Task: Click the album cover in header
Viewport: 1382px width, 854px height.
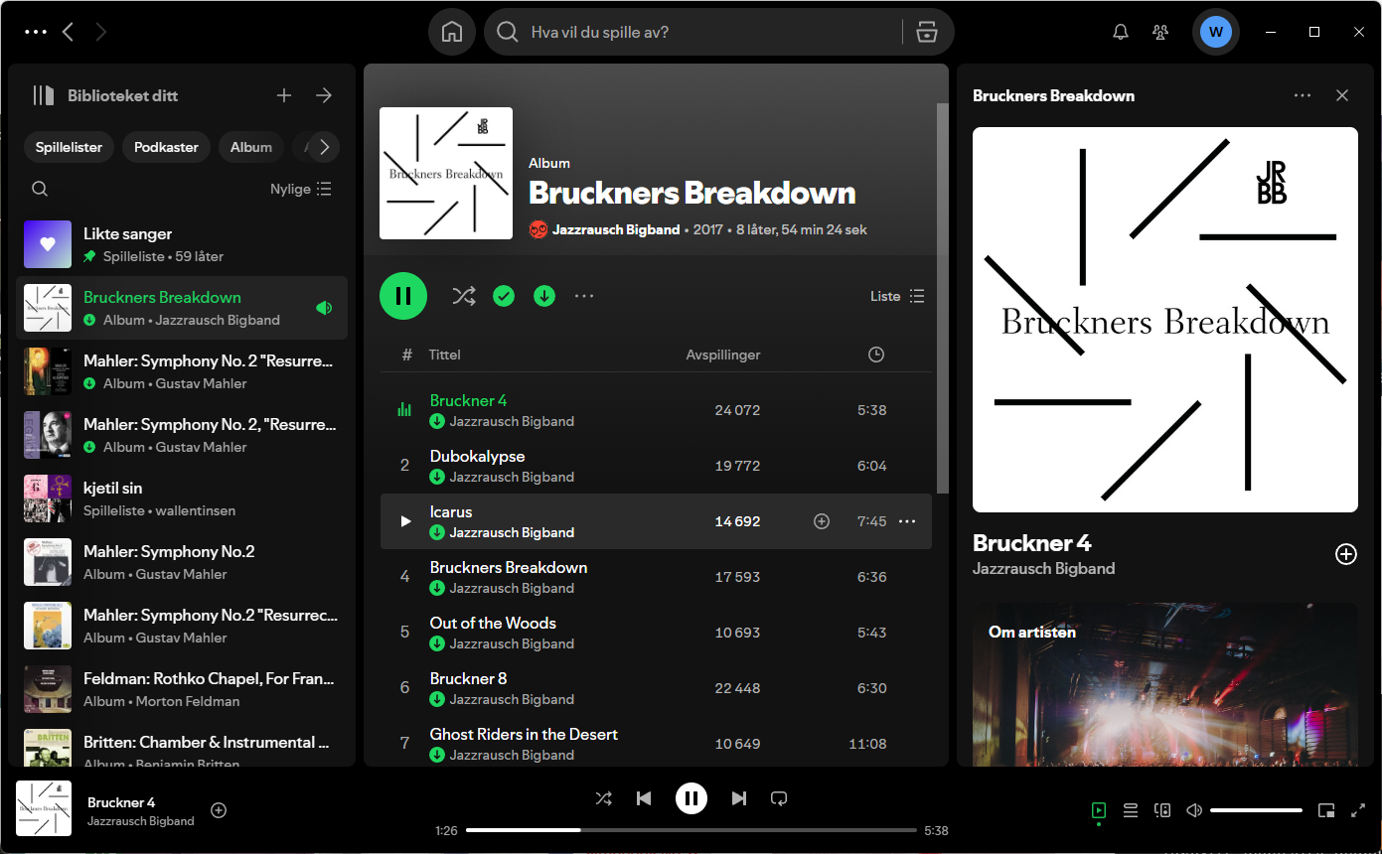Action: click(x=446, y=173)
